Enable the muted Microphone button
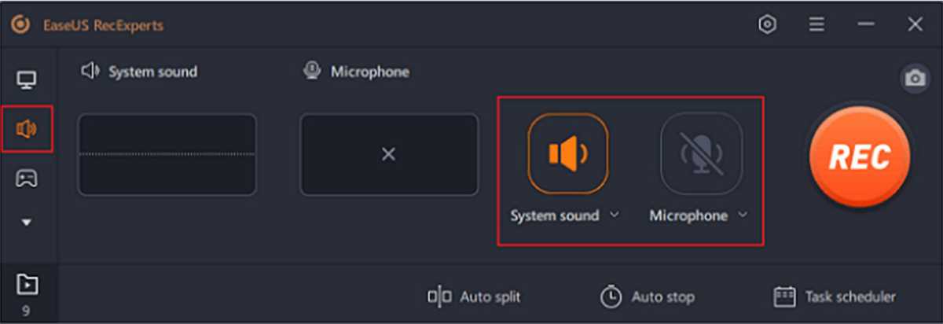This screenshot has height=324, width=943. tap(702, 153)
